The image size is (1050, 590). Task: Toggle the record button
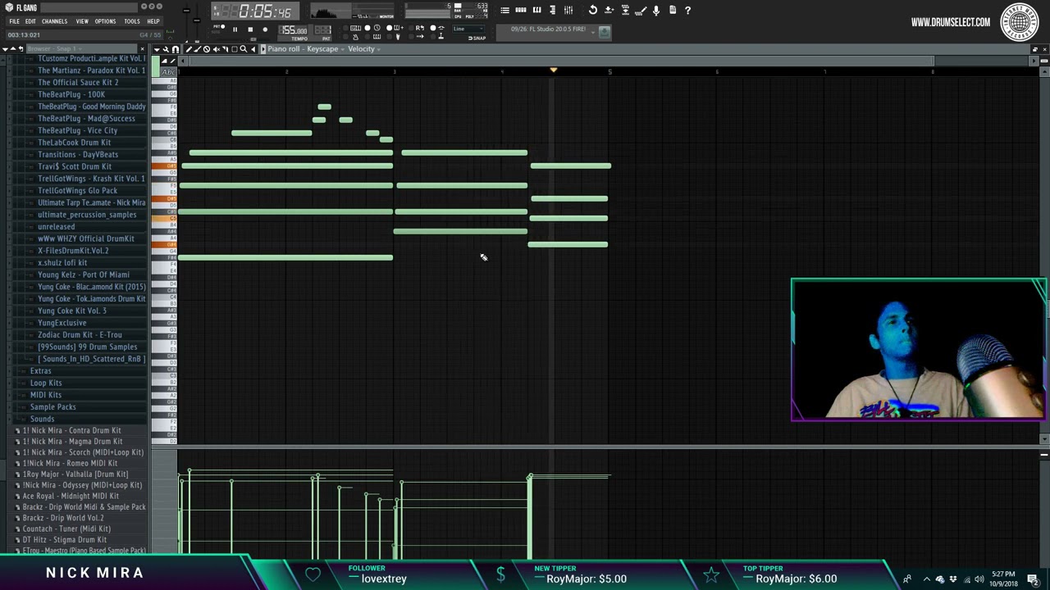tap(265, 29)
